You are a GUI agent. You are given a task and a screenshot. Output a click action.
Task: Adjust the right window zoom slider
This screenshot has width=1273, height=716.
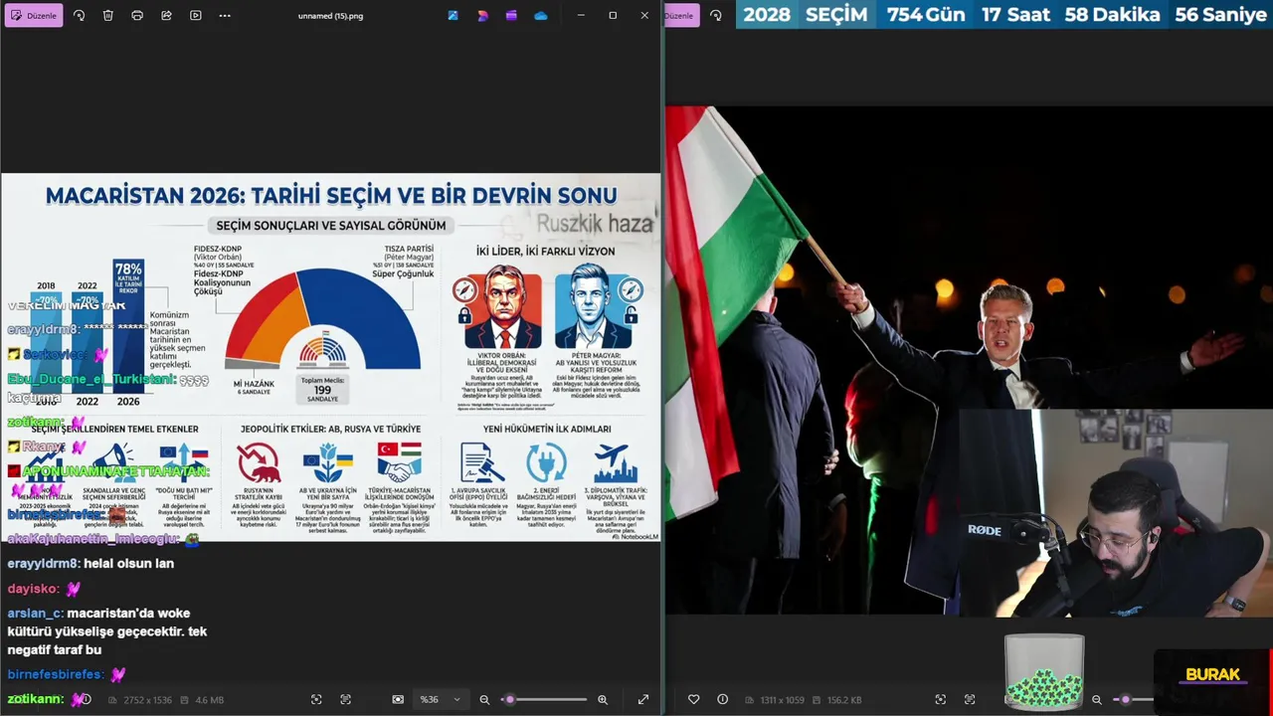click(x=1134, y=699)
